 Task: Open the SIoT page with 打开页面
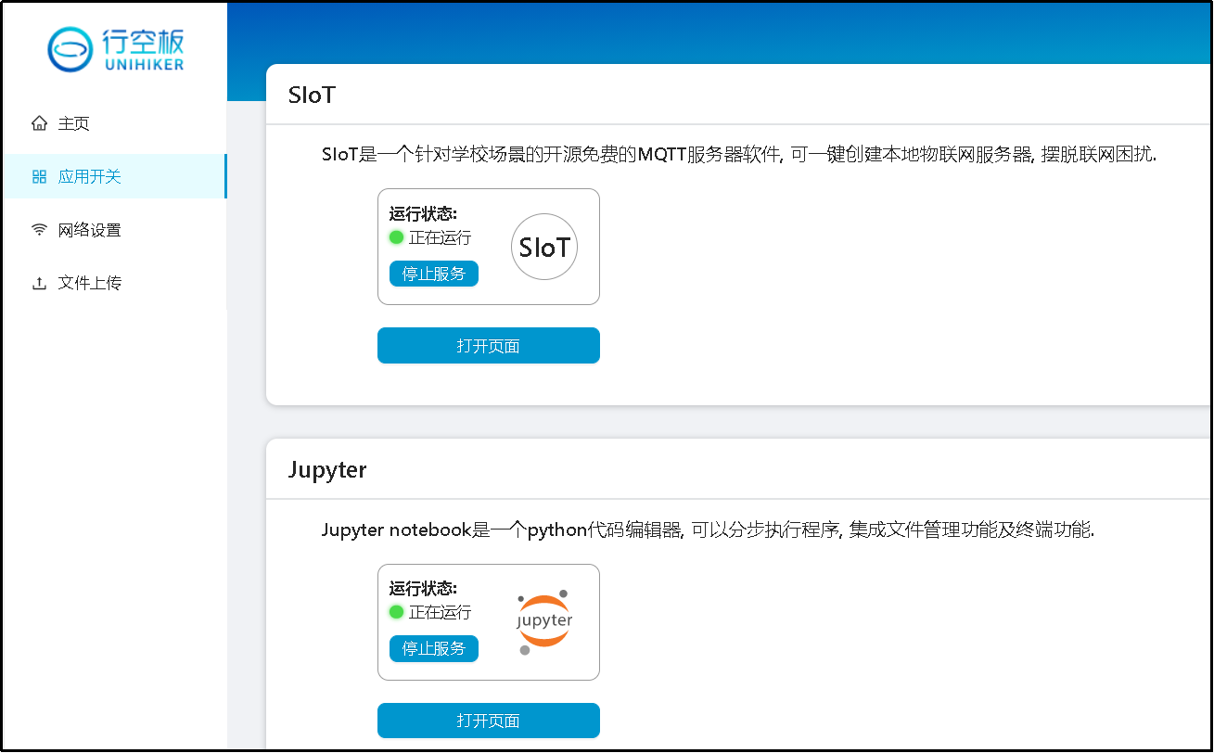pos(489,346)
